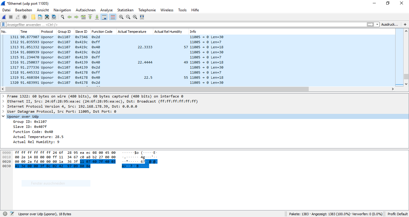Image resolution: width=409 pixels, height=217 pixels.
Task: Expand Internet Protocol Version 4 details
Action: pos(3,106)
